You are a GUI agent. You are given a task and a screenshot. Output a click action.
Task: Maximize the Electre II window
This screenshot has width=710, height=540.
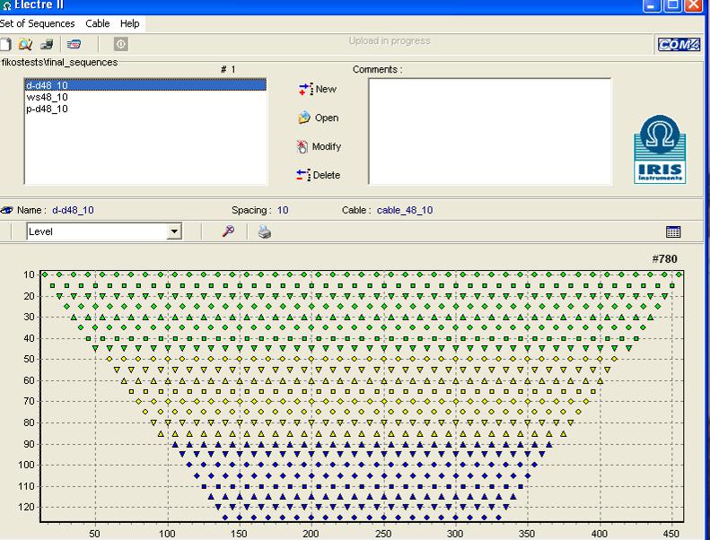pos(673,5)
